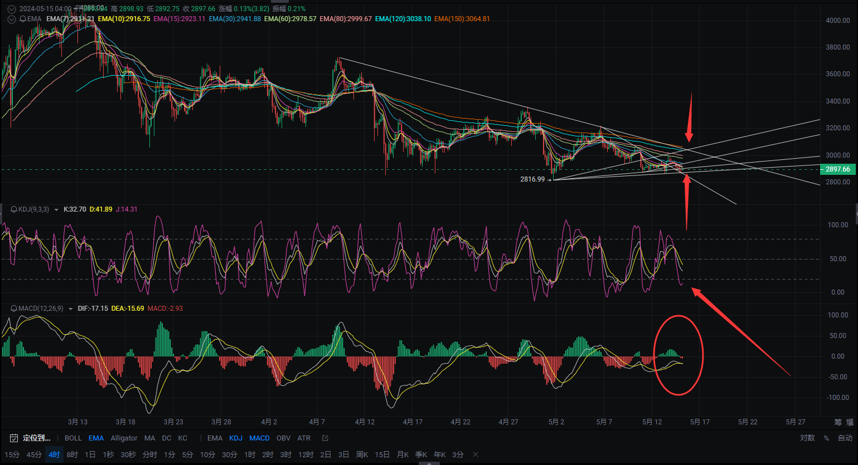Image resolution: width=858 pixels, height=465 pixels.
Task: Toggle Alligator indicator
Action: point(124,438)
